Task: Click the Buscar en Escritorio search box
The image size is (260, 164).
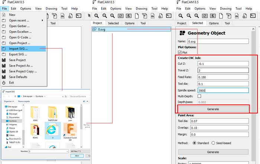Action: pos(80,96)
